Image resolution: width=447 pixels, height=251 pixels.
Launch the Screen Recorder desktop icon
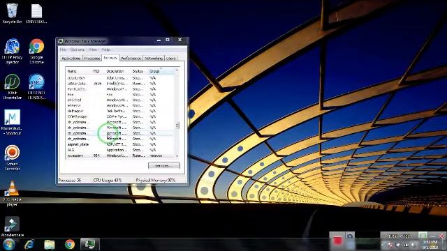click(12, 158)
